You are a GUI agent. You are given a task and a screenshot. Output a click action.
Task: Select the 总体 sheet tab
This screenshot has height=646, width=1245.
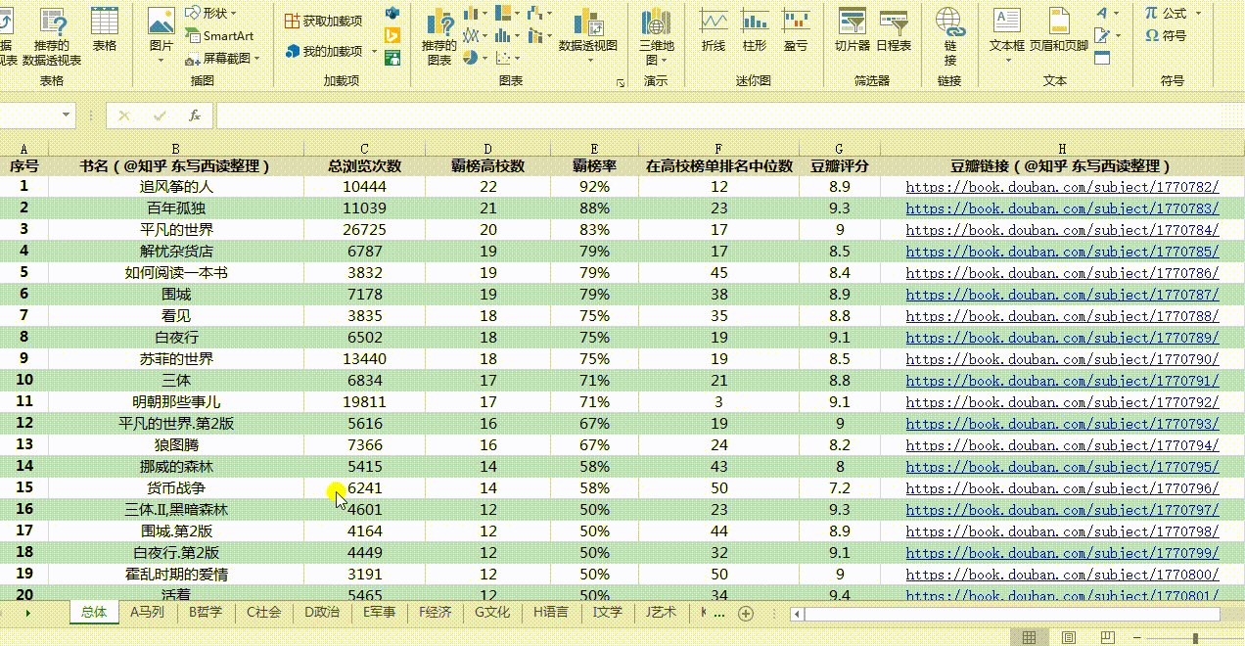94,613
